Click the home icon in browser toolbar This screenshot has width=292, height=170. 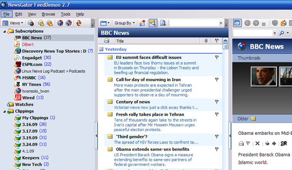pos(283,23)
